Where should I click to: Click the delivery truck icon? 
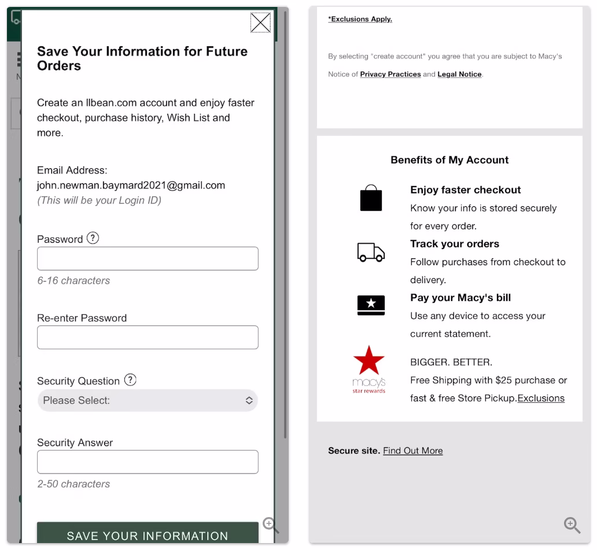pos(371,252)
